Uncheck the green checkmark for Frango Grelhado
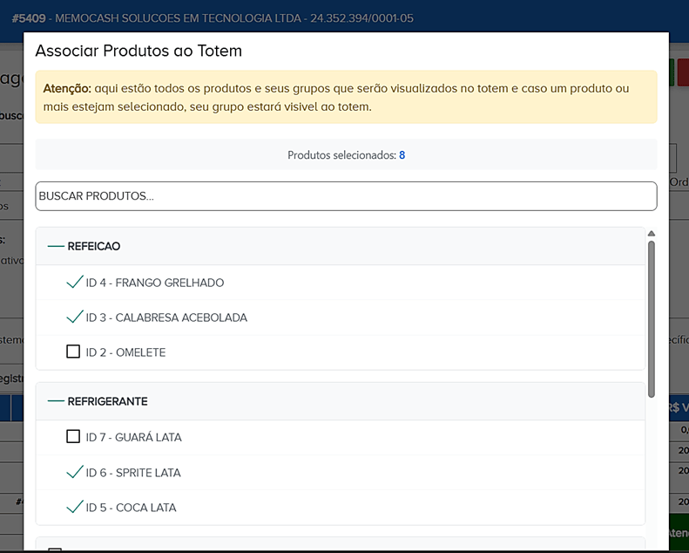Viewport: 689px width, 553px height. (x=74, y=283)
